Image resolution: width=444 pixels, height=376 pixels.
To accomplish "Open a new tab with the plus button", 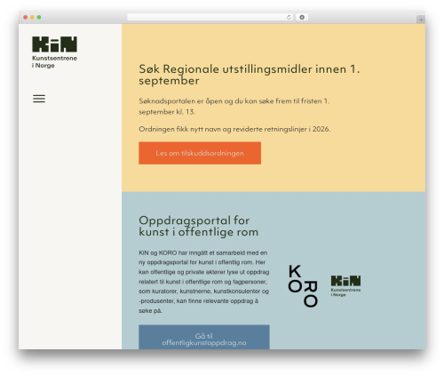I will click(421, 20).
